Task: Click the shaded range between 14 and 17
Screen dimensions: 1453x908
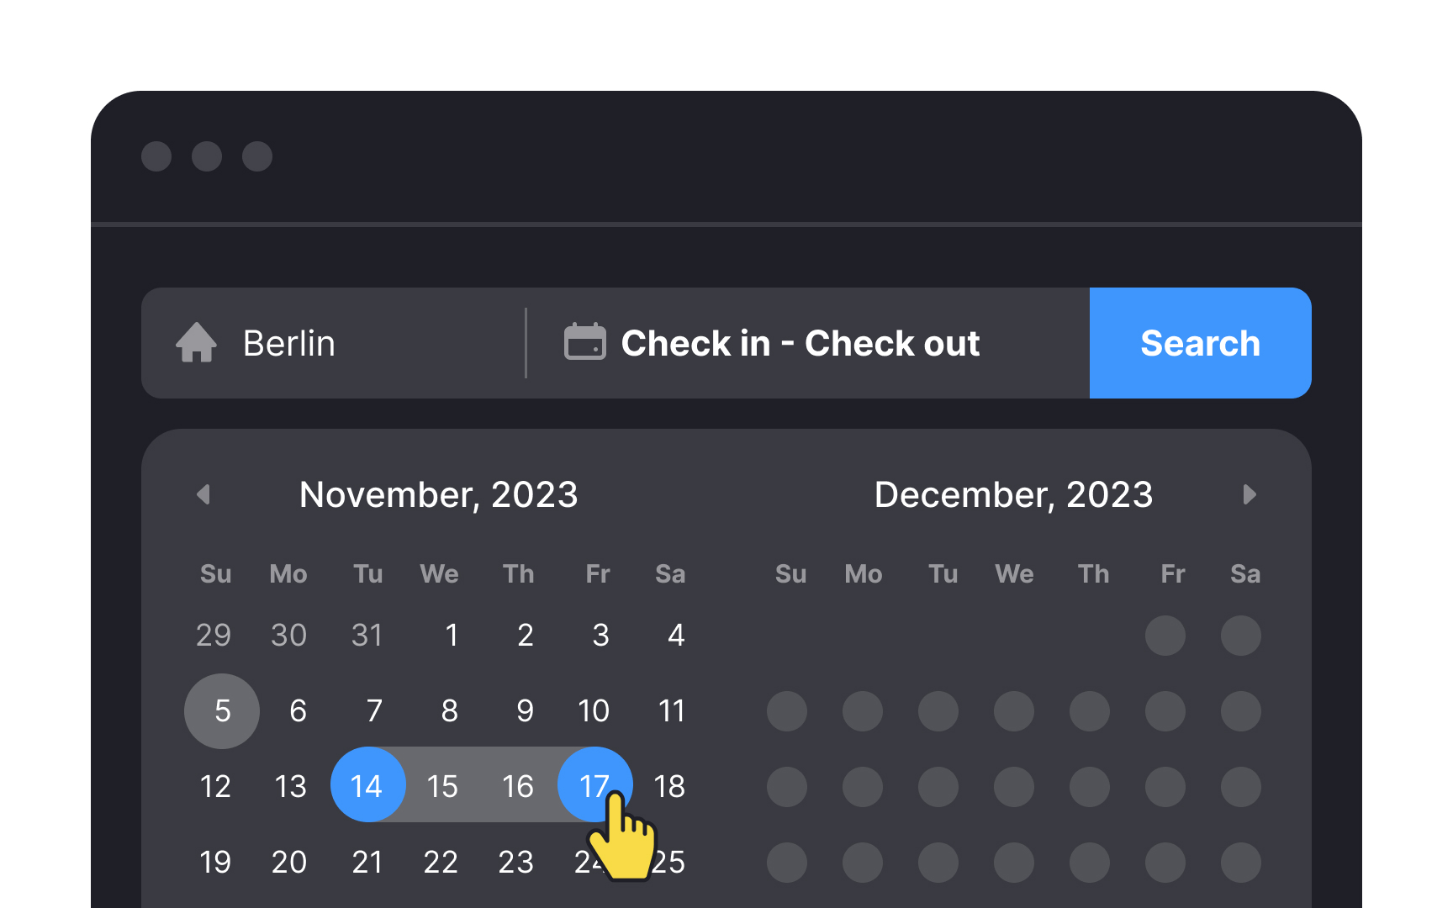Action: (481, 784)
